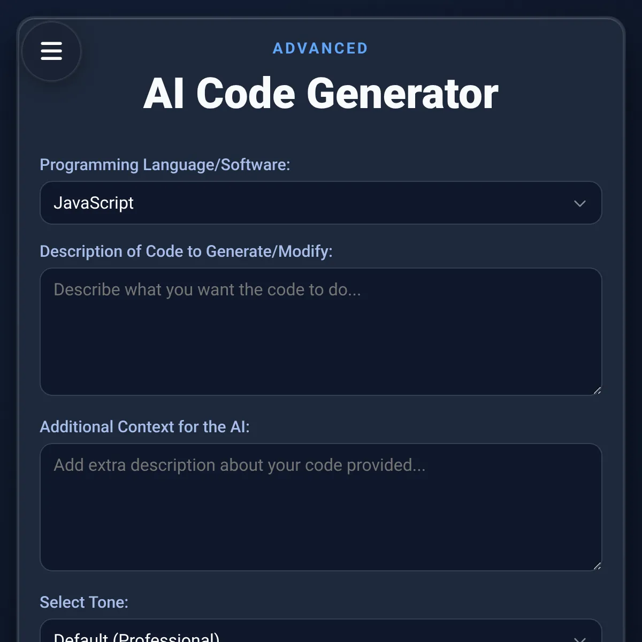Image resolution: width=642 pixels, height=642 pixels.
Task: Click the 'Select Tone:' label
Action: [x=84, y=602]
